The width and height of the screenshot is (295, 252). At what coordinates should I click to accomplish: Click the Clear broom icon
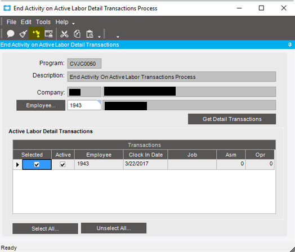[x=23, y=34]
